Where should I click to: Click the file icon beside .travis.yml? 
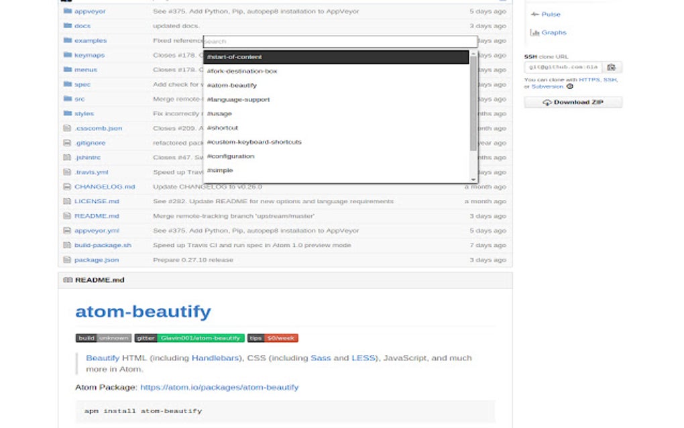pyautogui.click(x=67, y=172)
